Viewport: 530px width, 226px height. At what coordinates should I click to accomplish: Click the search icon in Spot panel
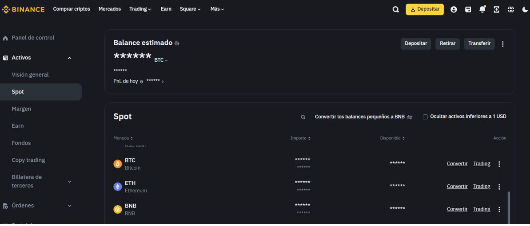point(303,117)
